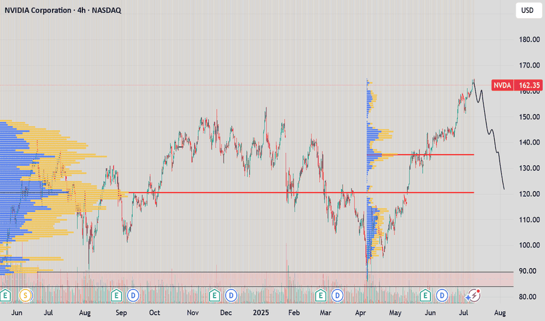Click the 100.00 price axis label

529,245
